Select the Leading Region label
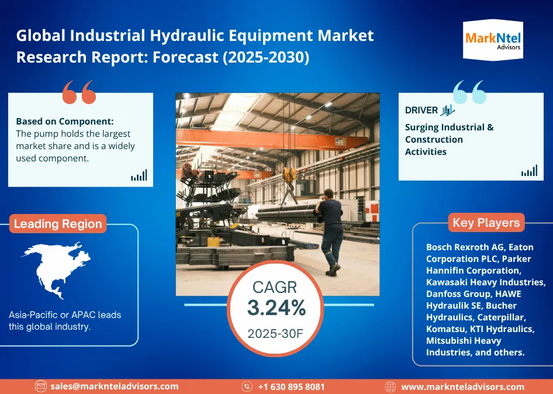Viewport: 553px width, 394px height. click(x=58, y=224)
